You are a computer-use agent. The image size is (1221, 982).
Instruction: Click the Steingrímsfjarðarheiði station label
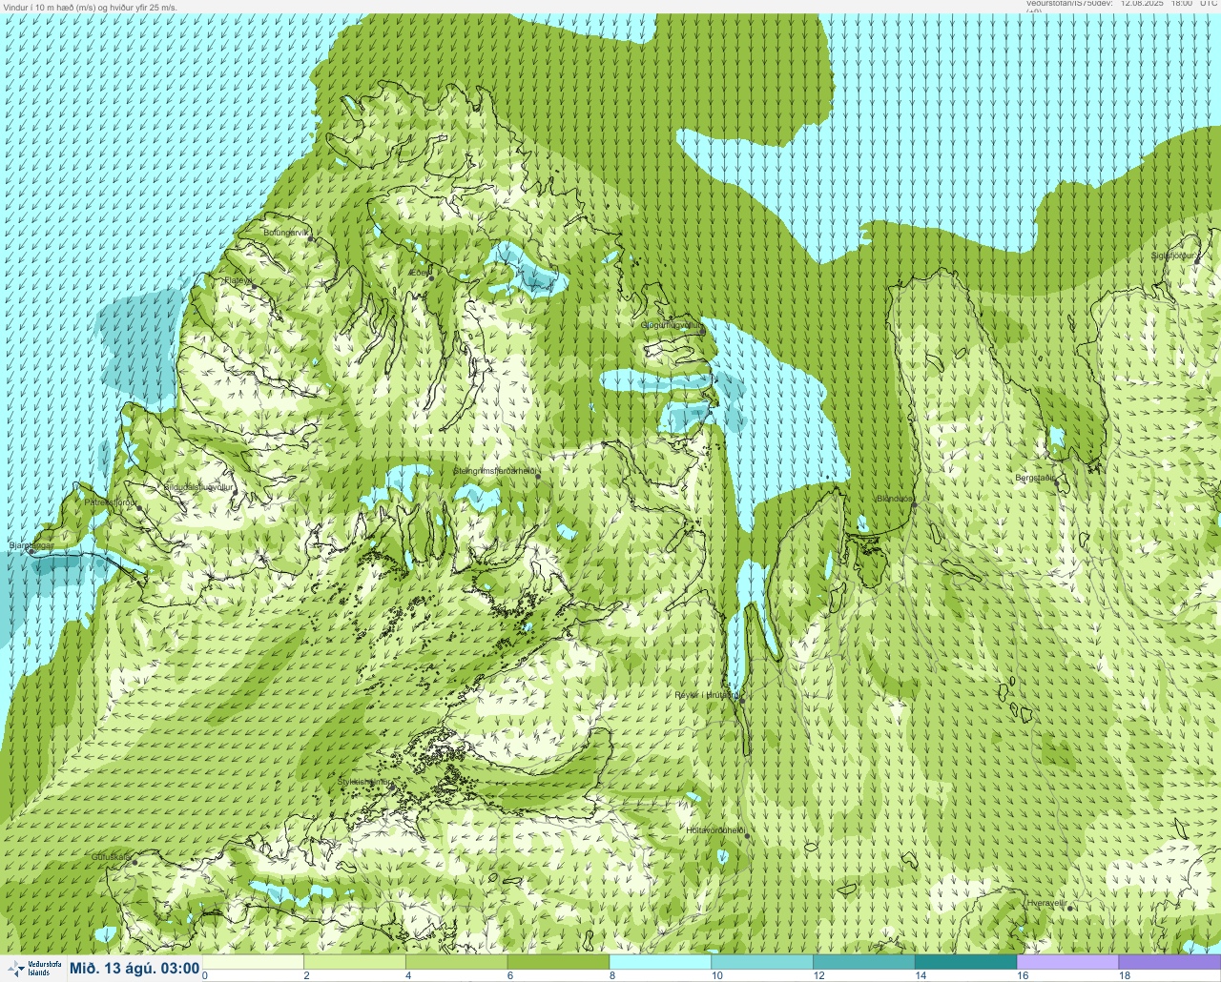pos(496,471)
